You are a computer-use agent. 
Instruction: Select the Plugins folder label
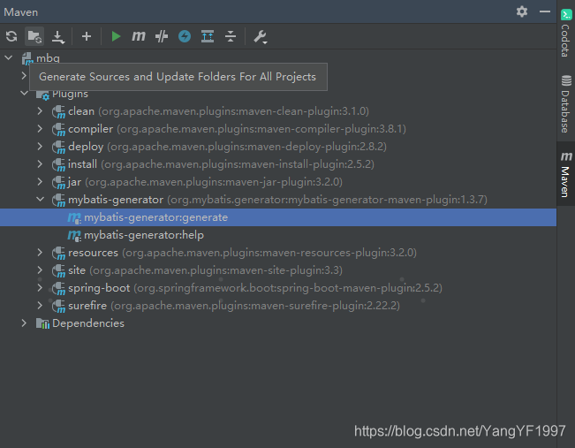click(70, 94)
